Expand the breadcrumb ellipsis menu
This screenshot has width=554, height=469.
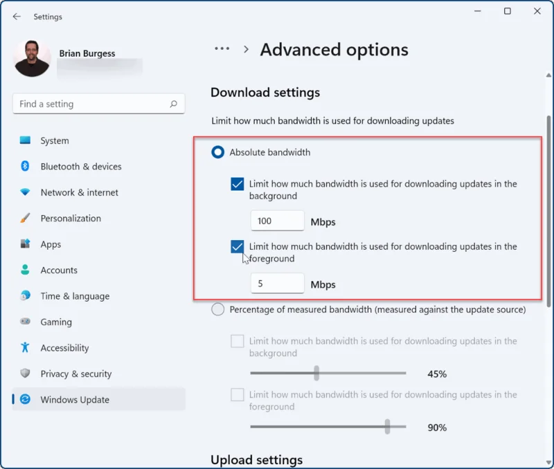pyautogui.click(x=222, y=48)
